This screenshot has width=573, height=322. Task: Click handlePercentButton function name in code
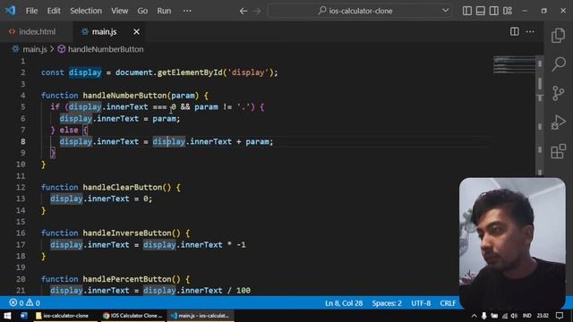(127, 279)
